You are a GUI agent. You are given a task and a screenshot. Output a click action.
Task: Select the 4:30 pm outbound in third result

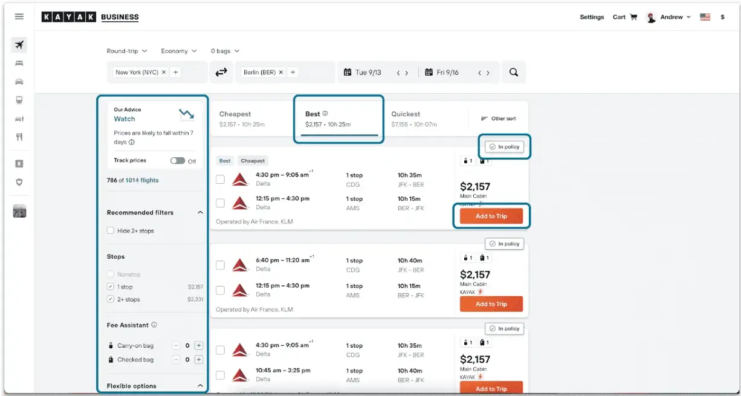[x=221, y=350]
